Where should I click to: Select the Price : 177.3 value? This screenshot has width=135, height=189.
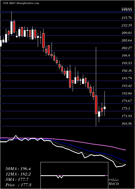[19, 185]
